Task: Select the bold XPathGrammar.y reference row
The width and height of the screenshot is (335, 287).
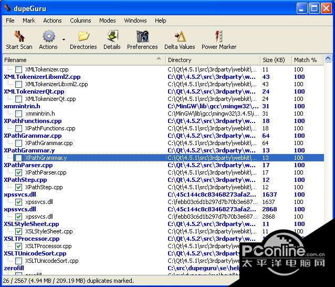Action: coord(163,150)
